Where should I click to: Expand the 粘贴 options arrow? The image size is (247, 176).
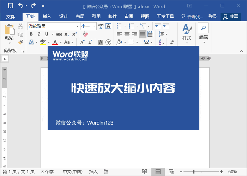coord(10,43)
